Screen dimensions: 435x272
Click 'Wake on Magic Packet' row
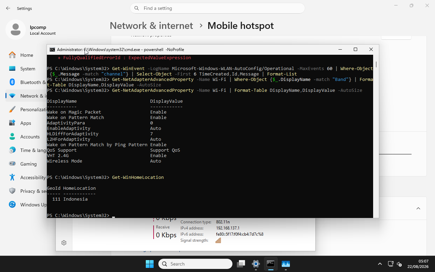click(x=107, y=112)
